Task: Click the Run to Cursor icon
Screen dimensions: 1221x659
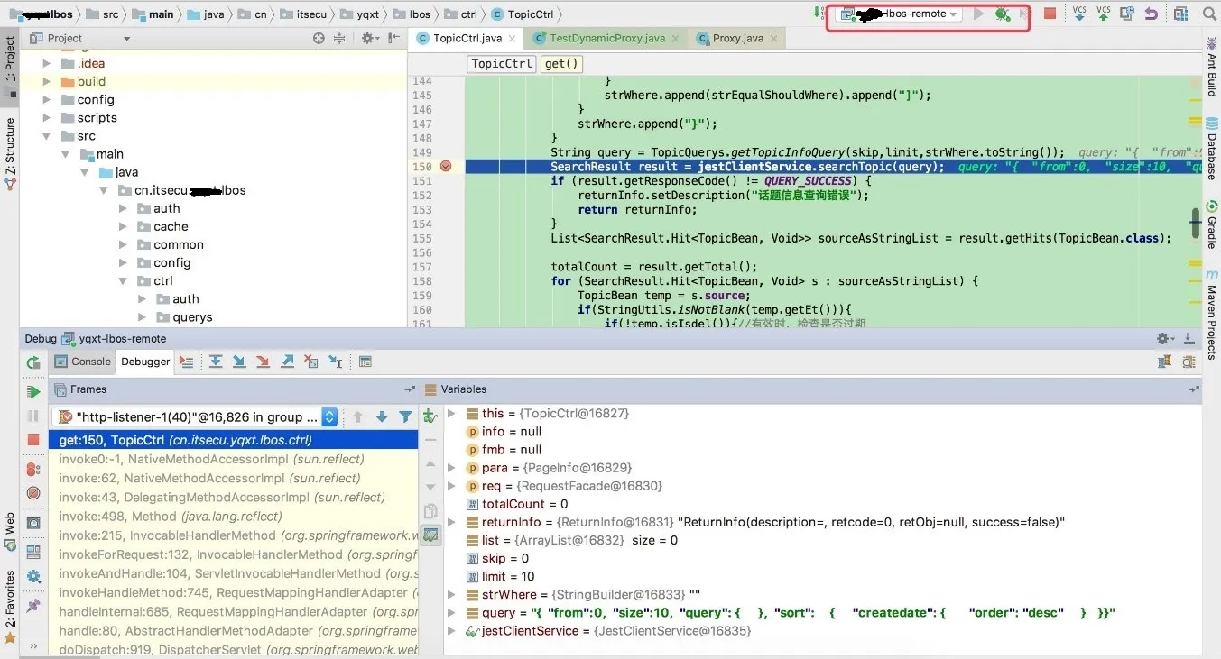Action: [335, 362]
